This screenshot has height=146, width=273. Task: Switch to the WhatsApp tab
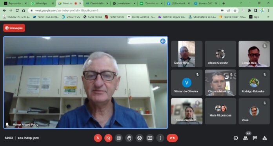click(42, 3)
